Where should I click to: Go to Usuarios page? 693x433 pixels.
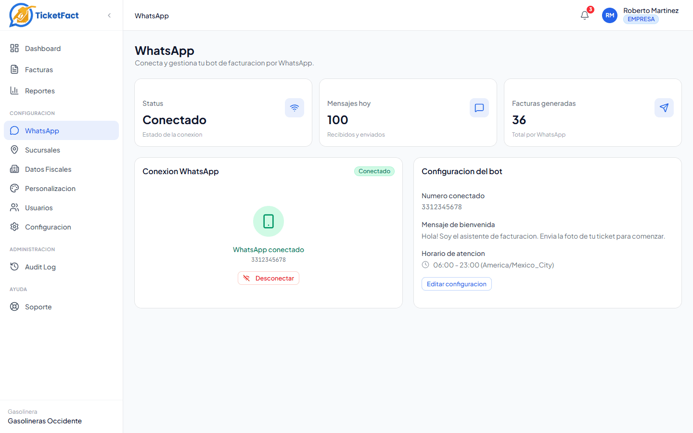[38, 208]
